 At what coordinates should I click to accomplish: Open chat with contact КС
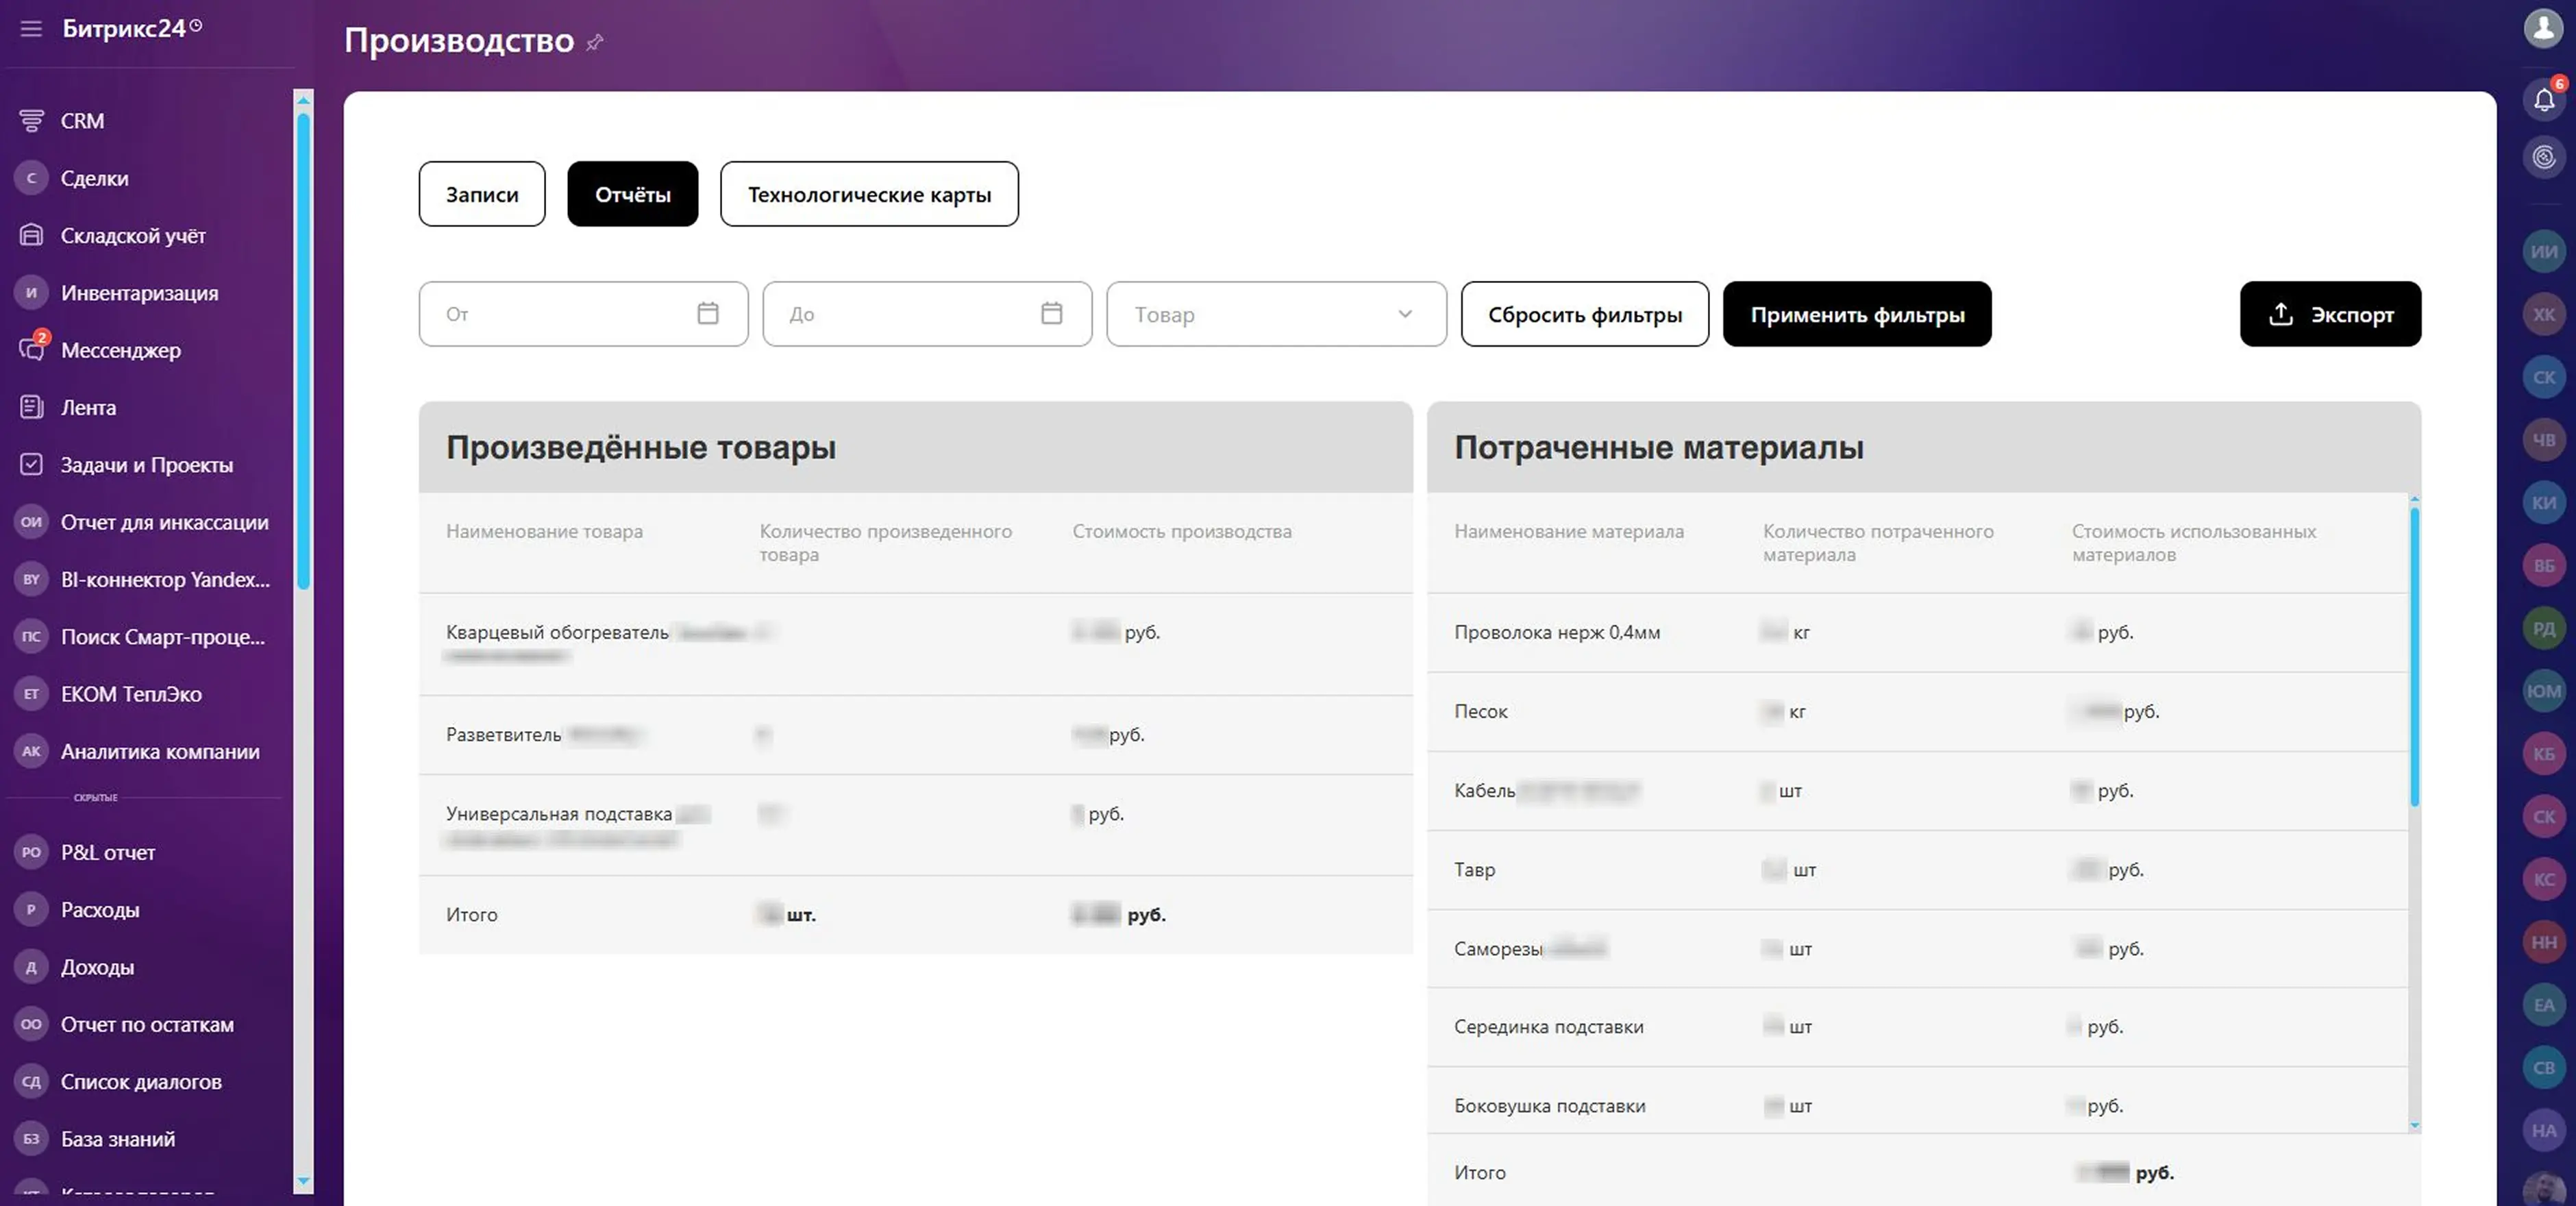pos(2544,880)
